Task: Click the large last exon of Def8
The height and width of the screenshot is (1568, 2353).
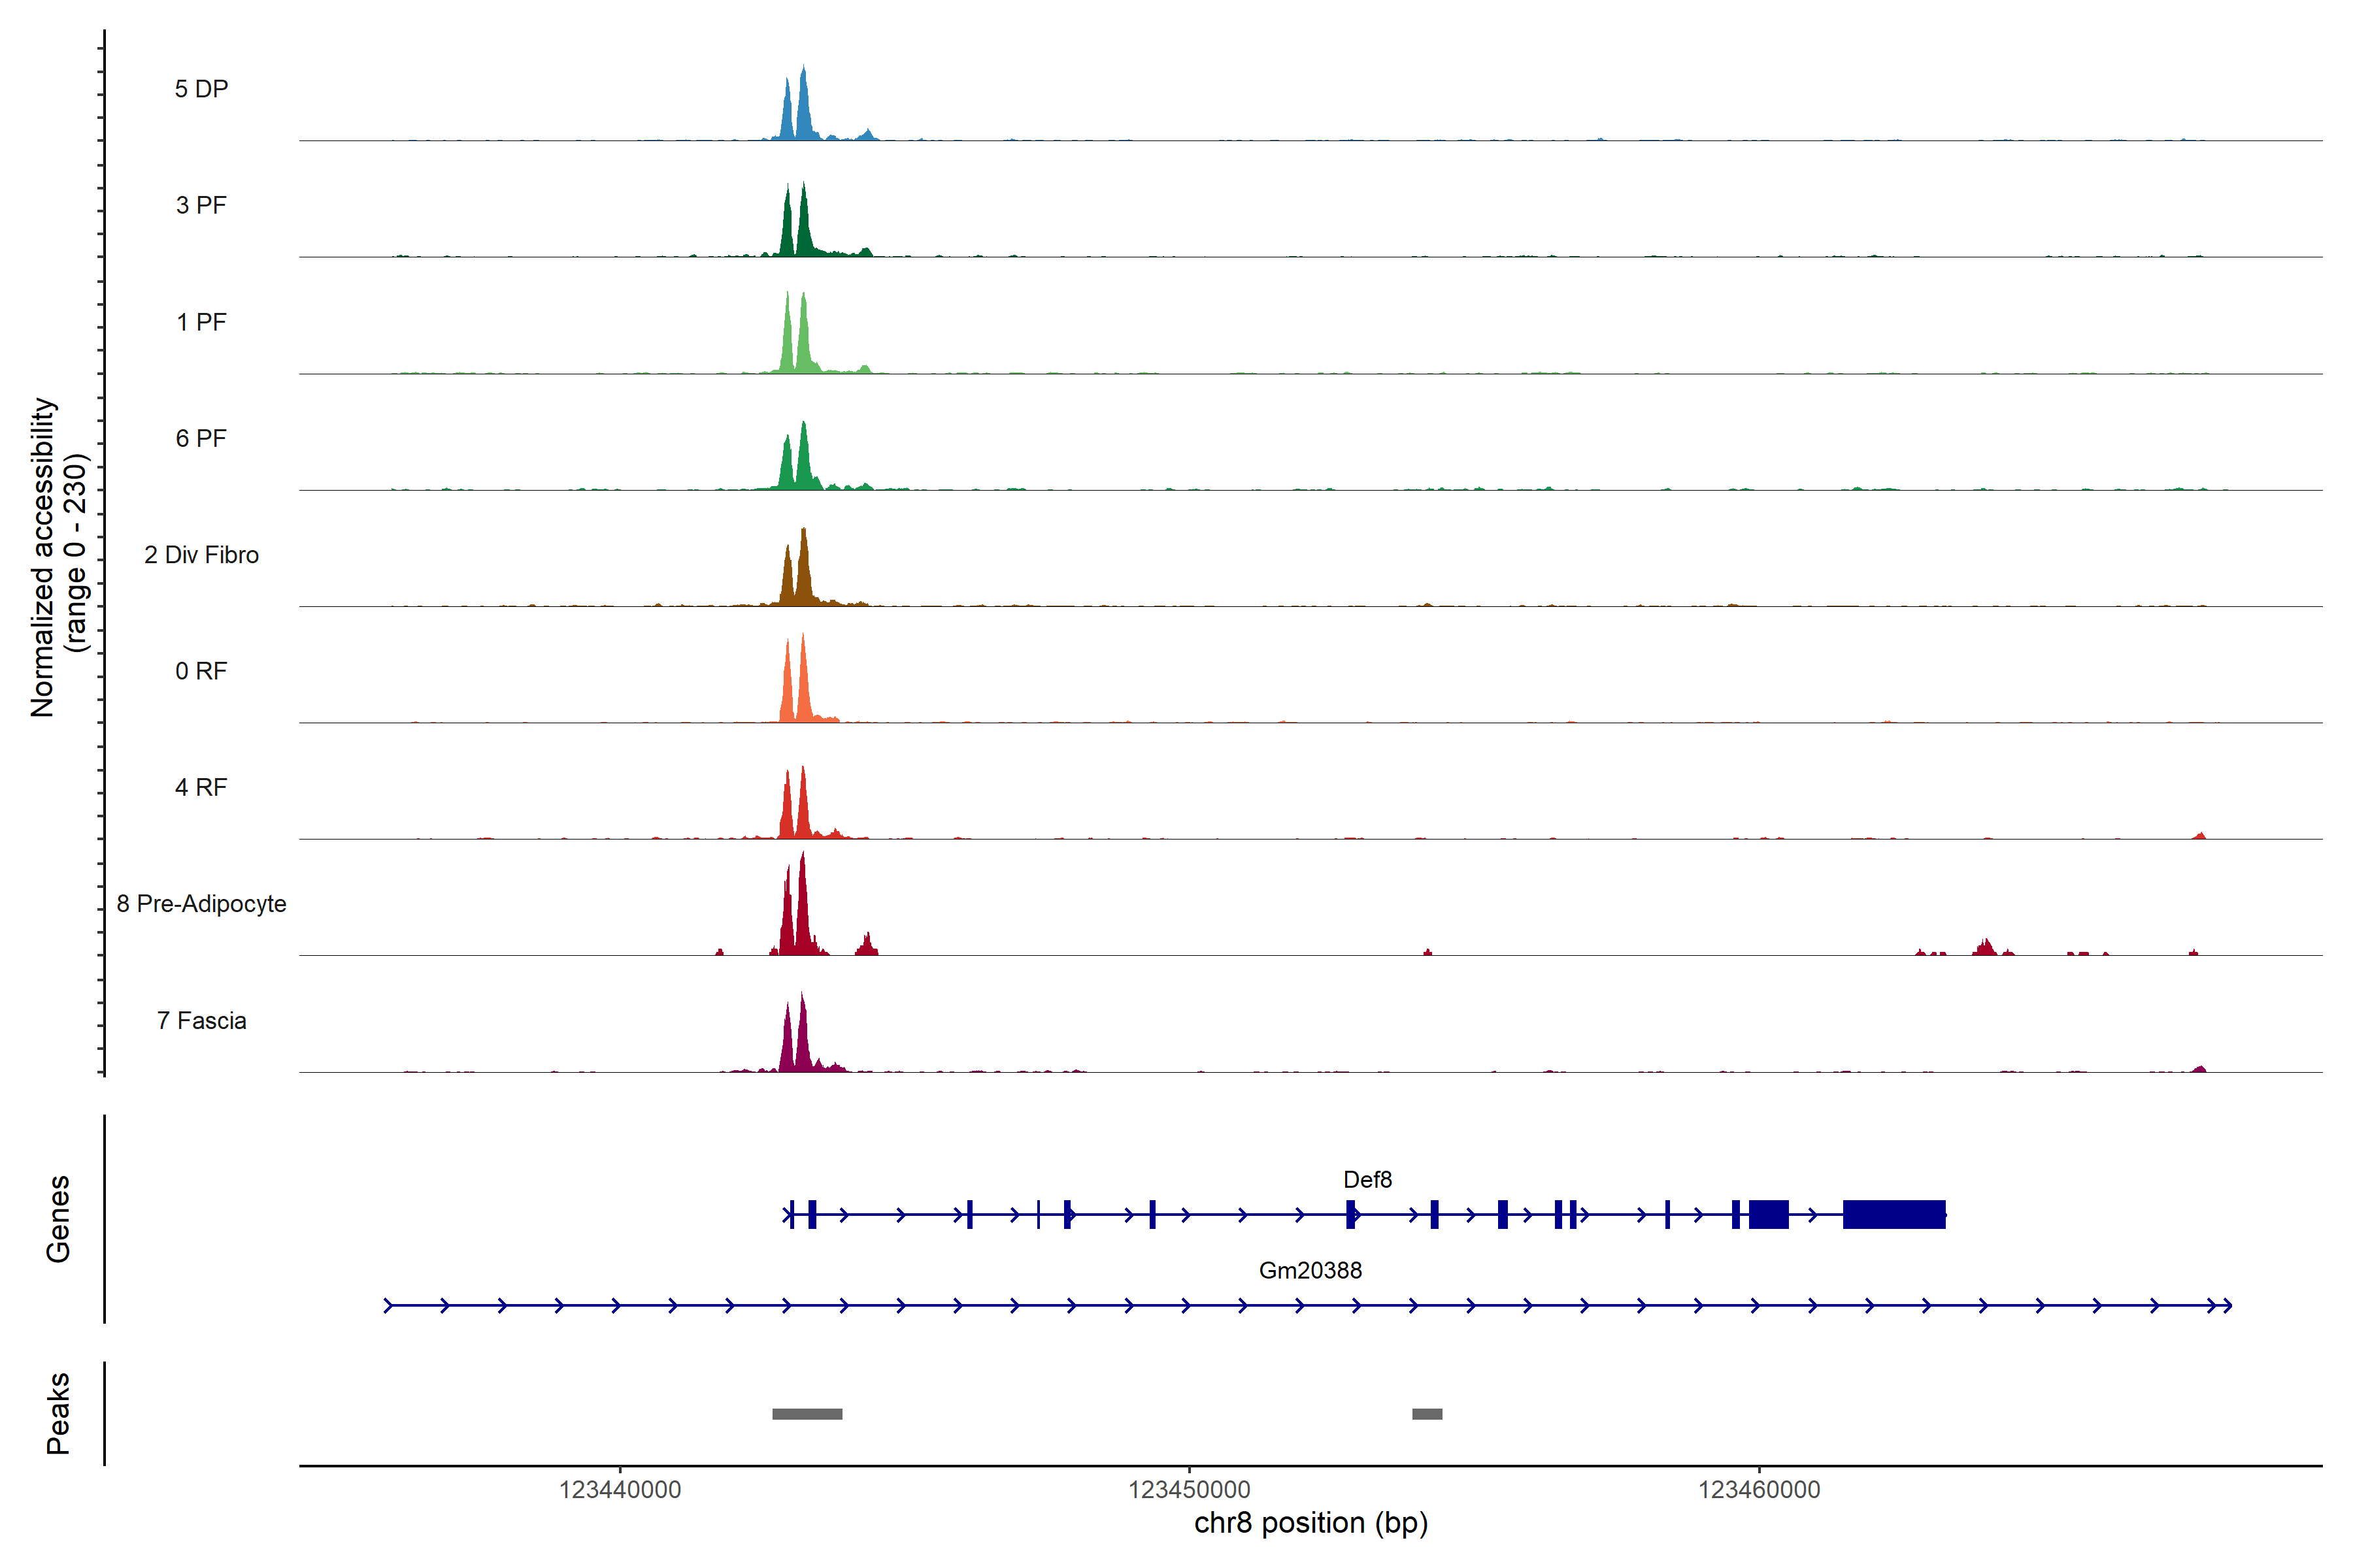Action: 1894,1214
